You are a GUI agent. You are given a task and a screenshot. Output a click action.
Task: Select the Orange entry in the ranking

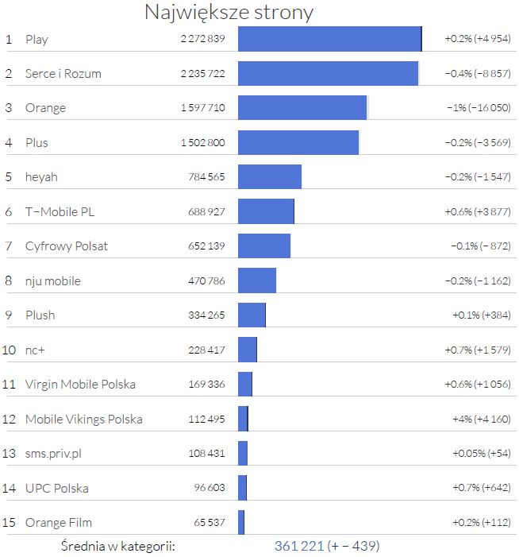[45, 108]
